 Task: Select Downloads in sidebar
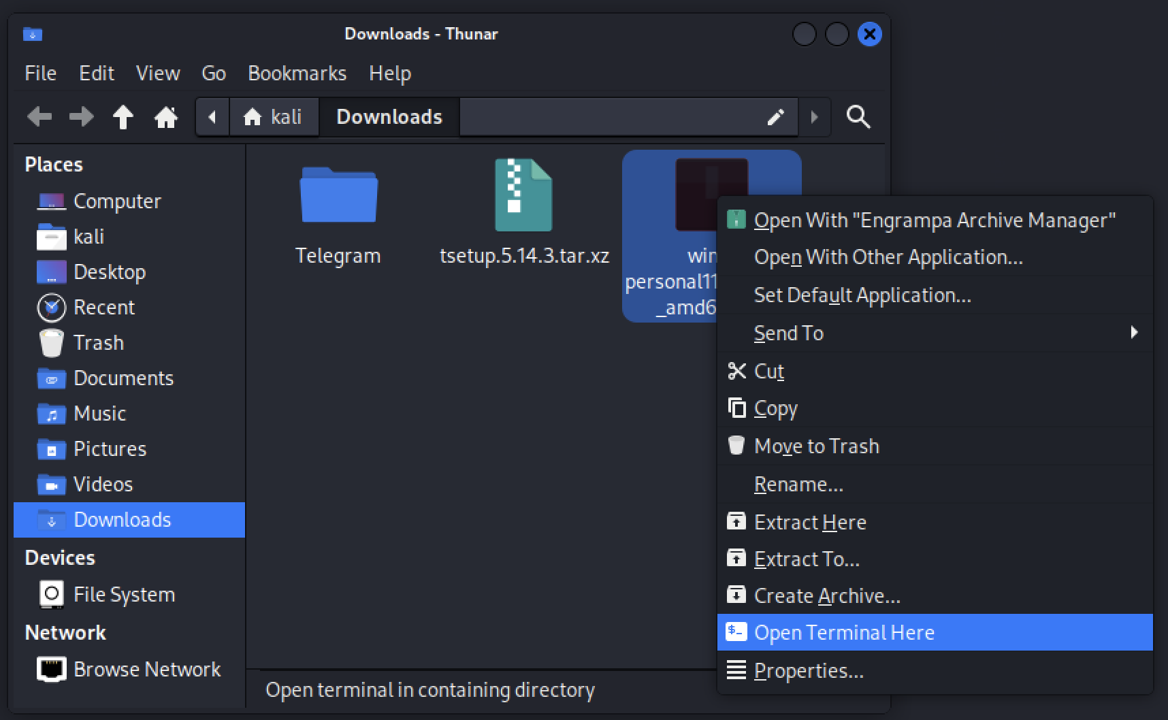tap(129, 520)
